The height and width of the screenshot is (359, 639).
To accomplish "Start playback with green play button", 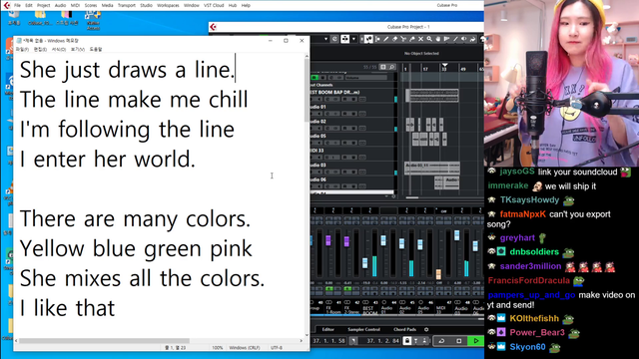I will click(476, 341).
